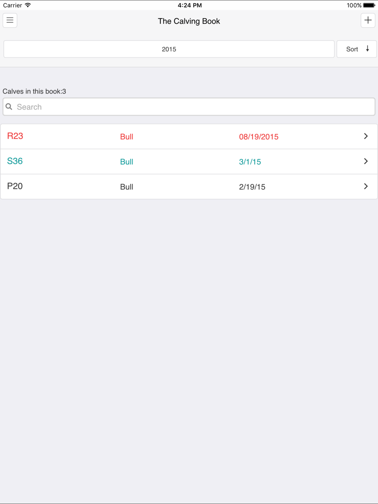
Task: Tap Bull label in R23 row
Action: tap(127, 137)
